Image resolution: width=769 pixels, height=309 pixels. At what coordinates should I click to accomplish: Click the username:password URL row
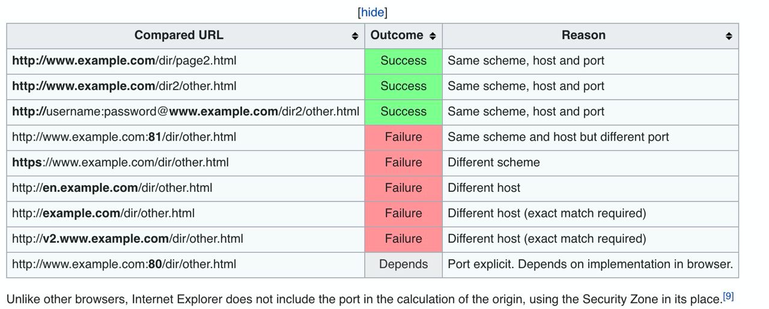click(372, 112)
